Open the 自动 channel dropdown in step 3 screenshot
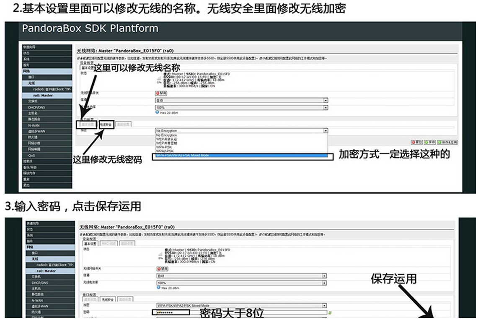Screen dimensions: 478x320 coord(242,276)
